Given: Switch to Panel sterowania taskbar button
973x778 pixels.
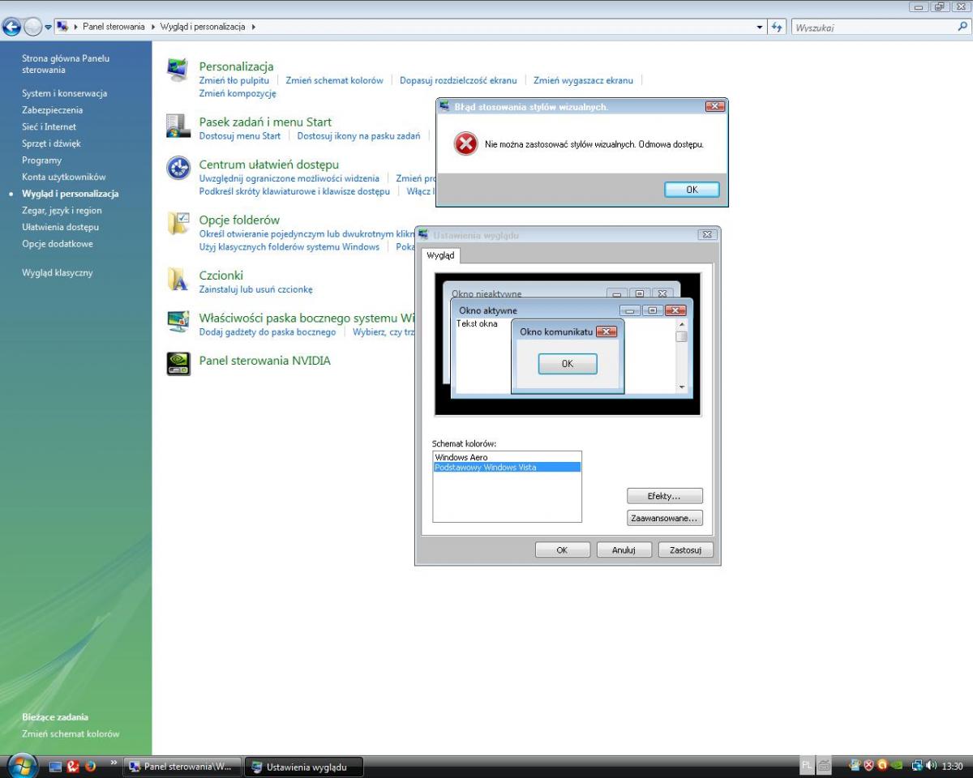Looking at the screenshot, I should coord(182,767).
